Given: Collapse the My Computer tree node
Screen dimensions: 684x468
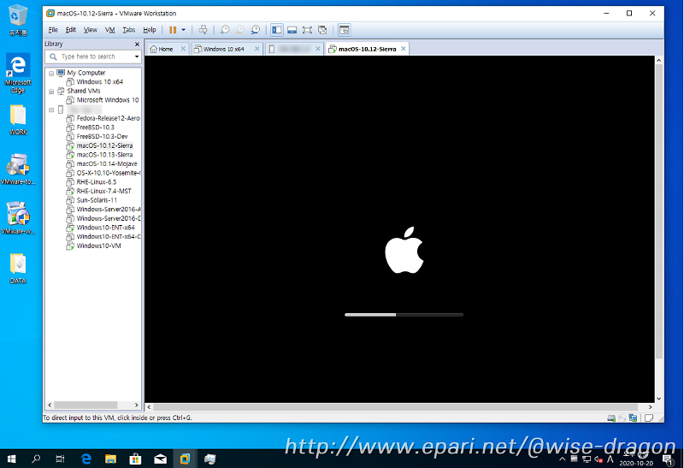Looking at the screenshot, I should tap(51, 74).
